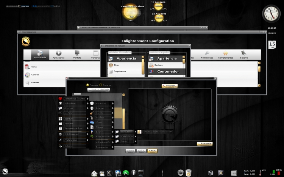284x177 pixels.
Task: Open Ventanas perdidas menu entry
Action: tap(73, 128)
